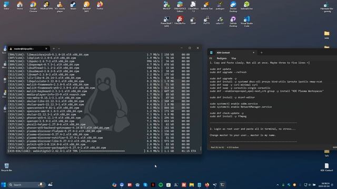The width and height of the screenshot is (337, 189).
Task: Open ONLYOFFICE Editors desktop icon
Action: (180, 7)
